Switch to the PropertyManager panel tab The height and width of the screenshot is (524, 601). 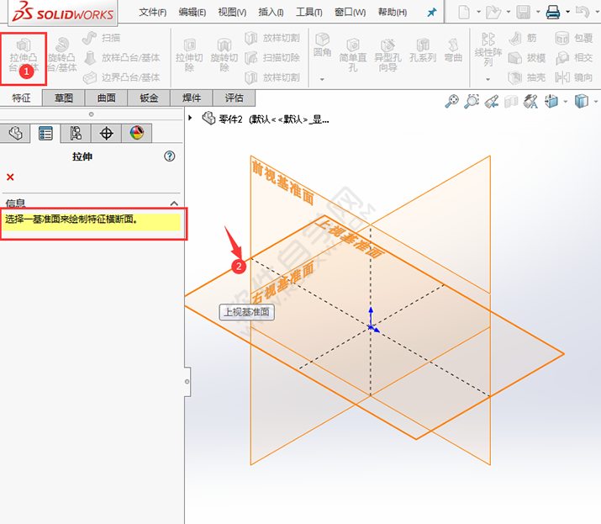tap(45, 134)
